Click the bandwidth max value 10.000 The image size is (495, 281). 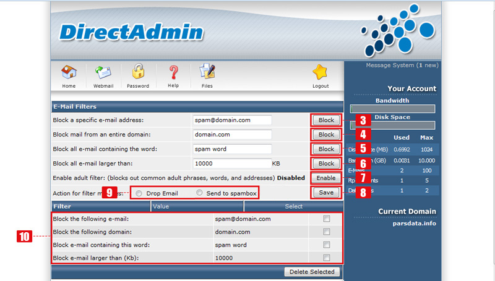(426, 161)
